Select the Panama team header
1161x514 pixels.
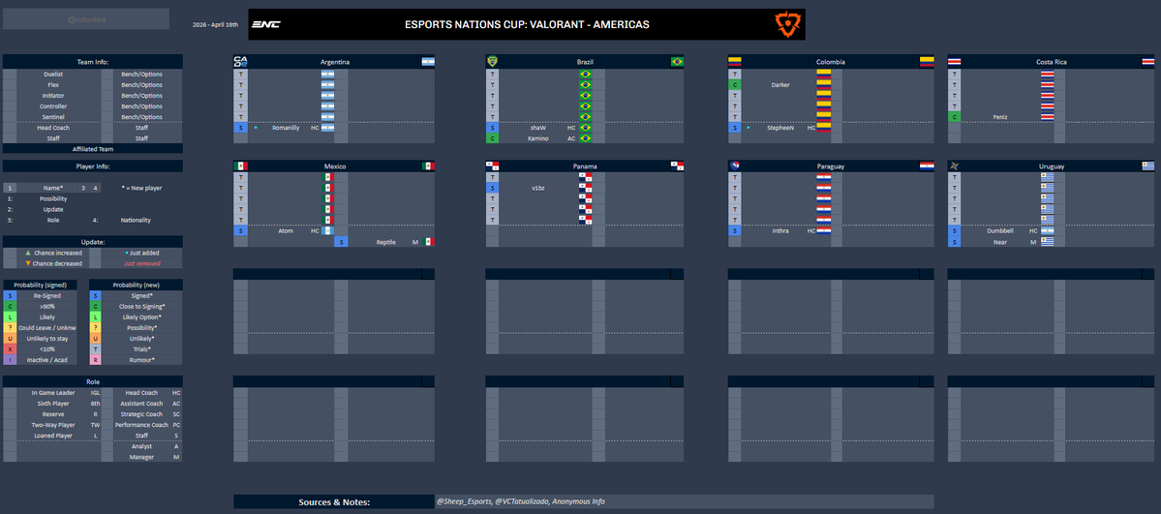tap(585, 166)
